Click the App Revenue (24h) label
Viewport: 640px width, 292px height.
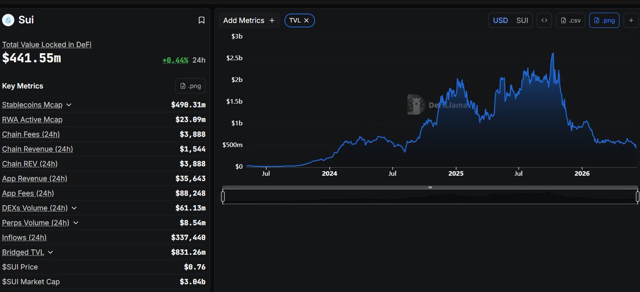pyautogui.click(x=35, y=179)
